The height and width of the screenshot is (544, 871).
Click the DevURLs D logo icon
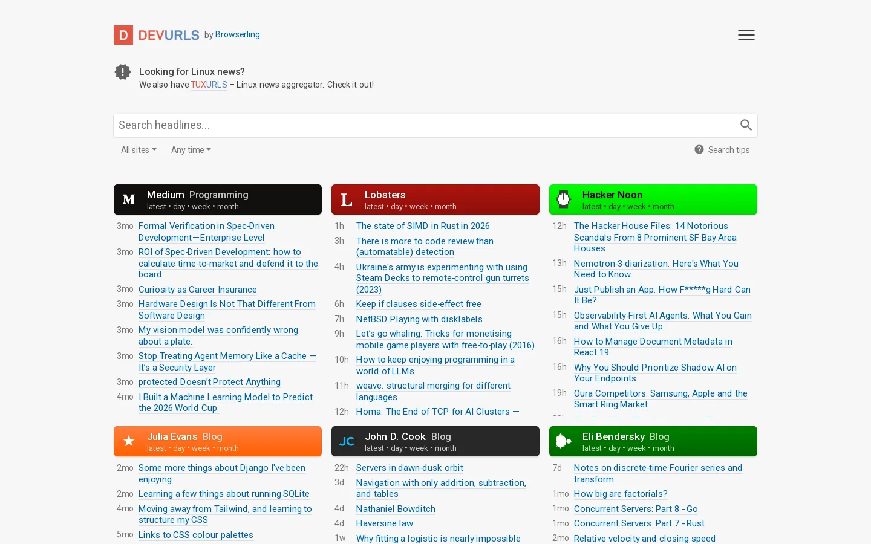click(123, 35)
